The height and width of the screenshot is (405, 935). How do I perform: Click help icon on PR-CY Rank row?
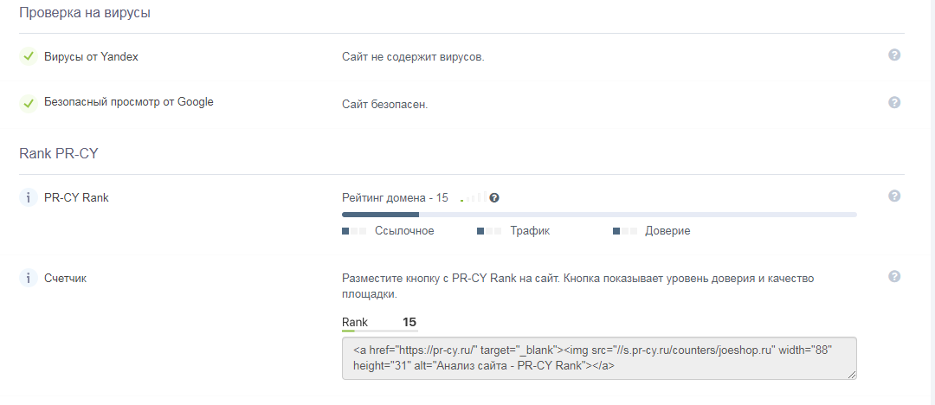[894, 196]
